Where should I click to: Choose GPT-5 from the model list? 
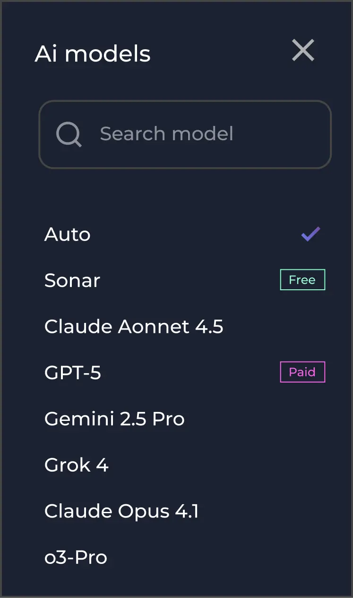coord(73,373)
